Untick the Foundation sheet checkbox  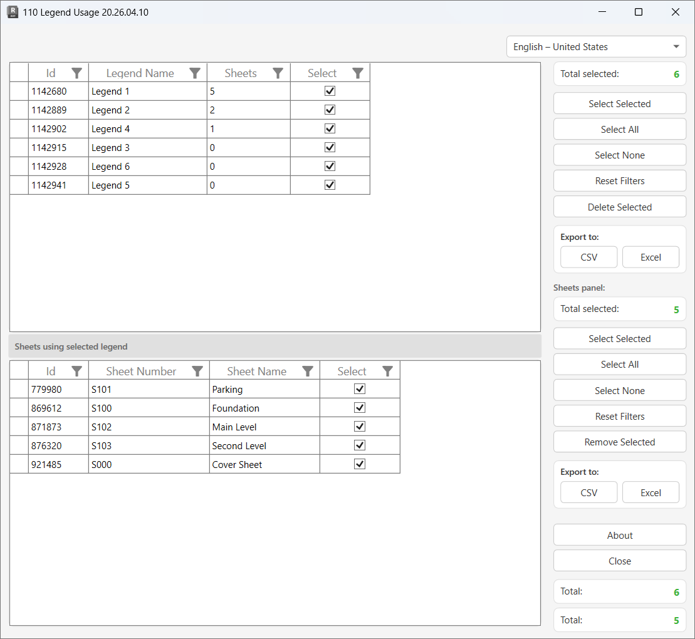360,408
